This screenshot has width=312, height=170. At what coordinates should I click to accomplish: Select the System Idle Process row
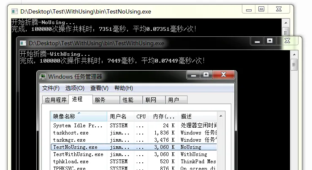click(x=134, y=126)
